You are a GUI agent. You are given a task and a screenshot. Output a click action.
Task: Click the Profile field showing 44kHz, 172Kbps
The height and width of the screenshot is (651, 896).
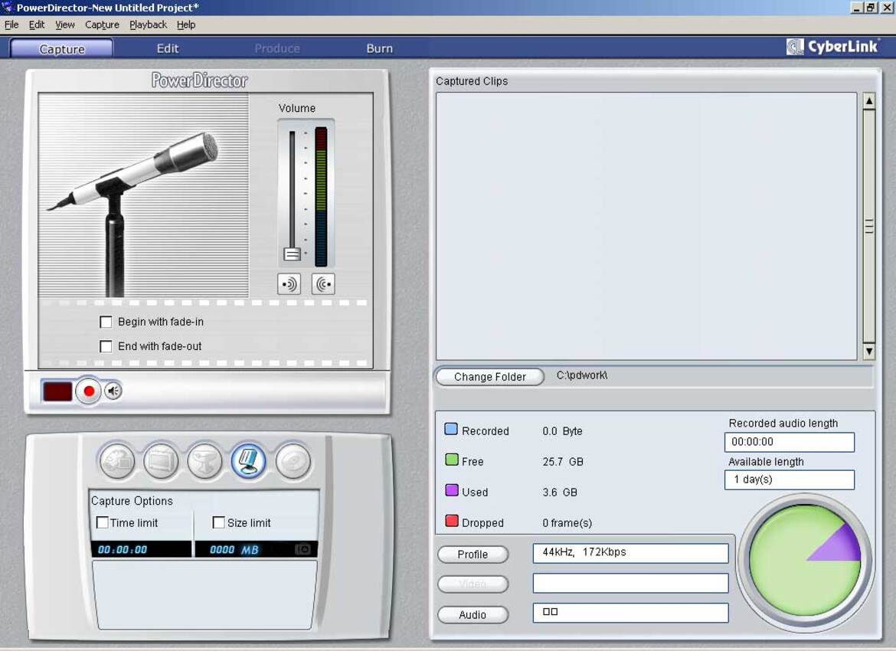tap(630, 553)
